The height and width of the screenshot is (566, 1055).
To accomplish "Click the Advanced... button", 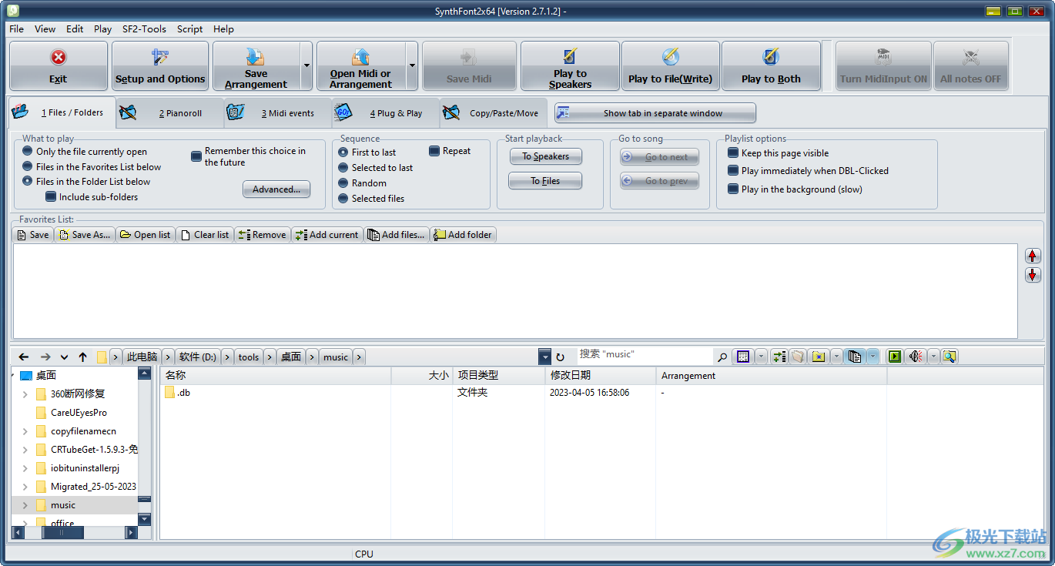I will point(276,189).
